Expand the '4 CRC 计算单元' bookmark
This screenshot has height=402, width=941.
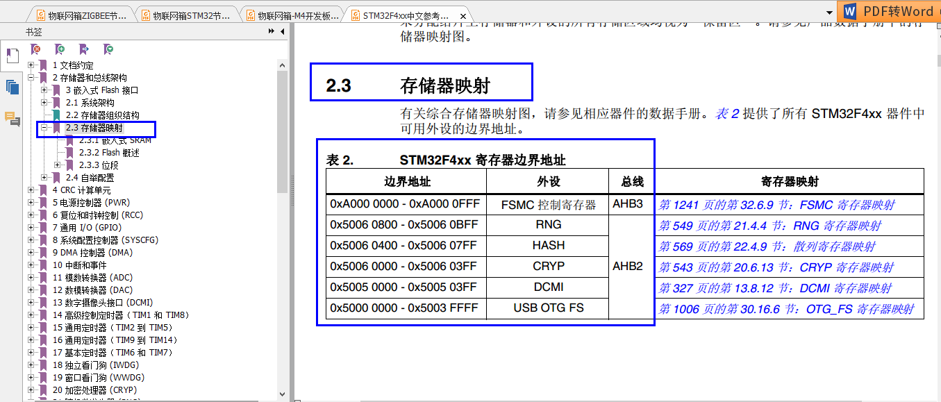coord(31,190)
